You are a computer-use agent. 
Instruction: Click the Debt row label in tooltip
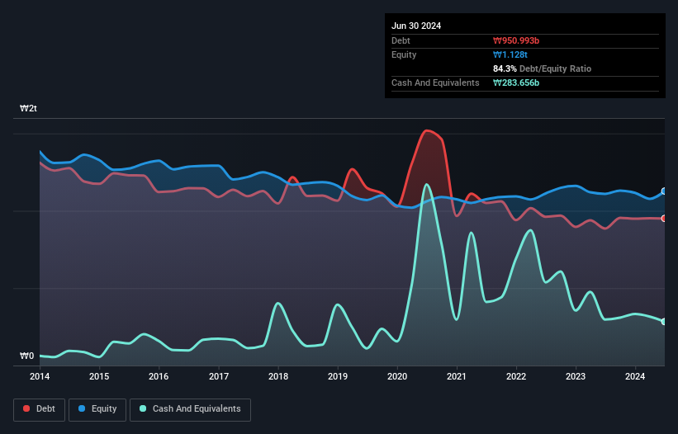coord(401,40)
